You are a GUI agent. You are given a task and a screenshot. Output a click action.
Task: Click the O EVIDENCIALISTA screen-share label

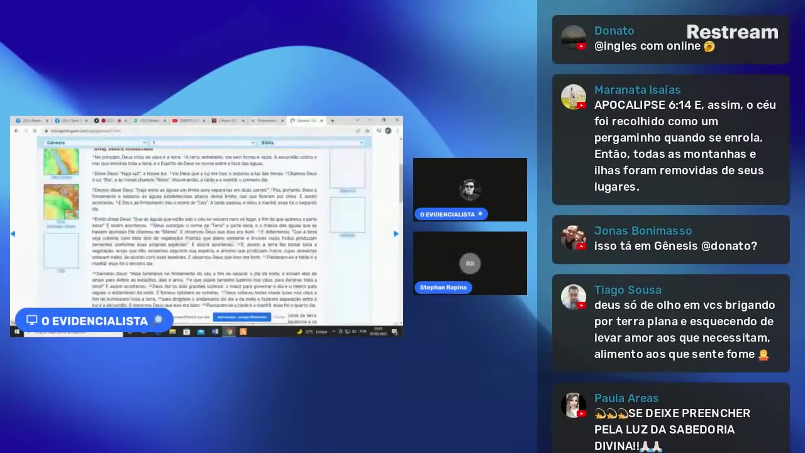[94, 321]
